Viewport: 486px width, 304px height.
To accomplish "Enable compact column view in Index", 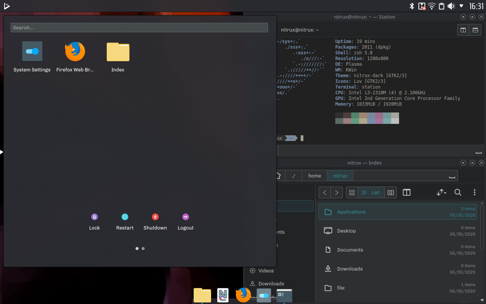I will [x=390, y=192].
